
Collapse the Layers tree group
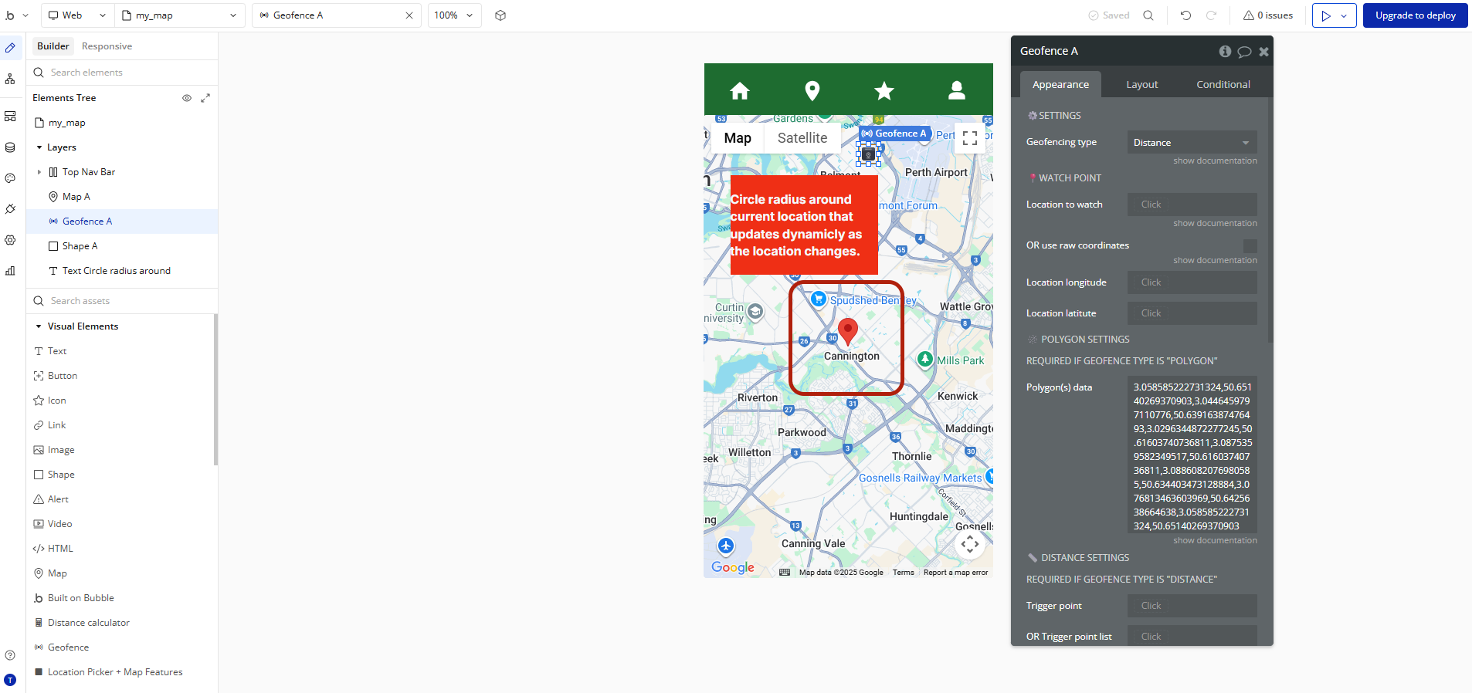tap(39, 147)
